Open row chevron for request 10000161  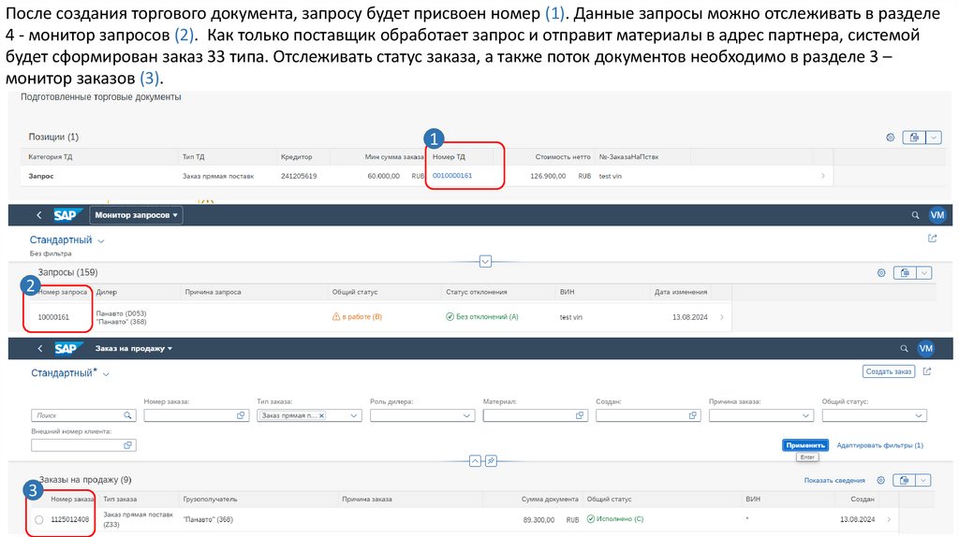(x=722, y=317)
